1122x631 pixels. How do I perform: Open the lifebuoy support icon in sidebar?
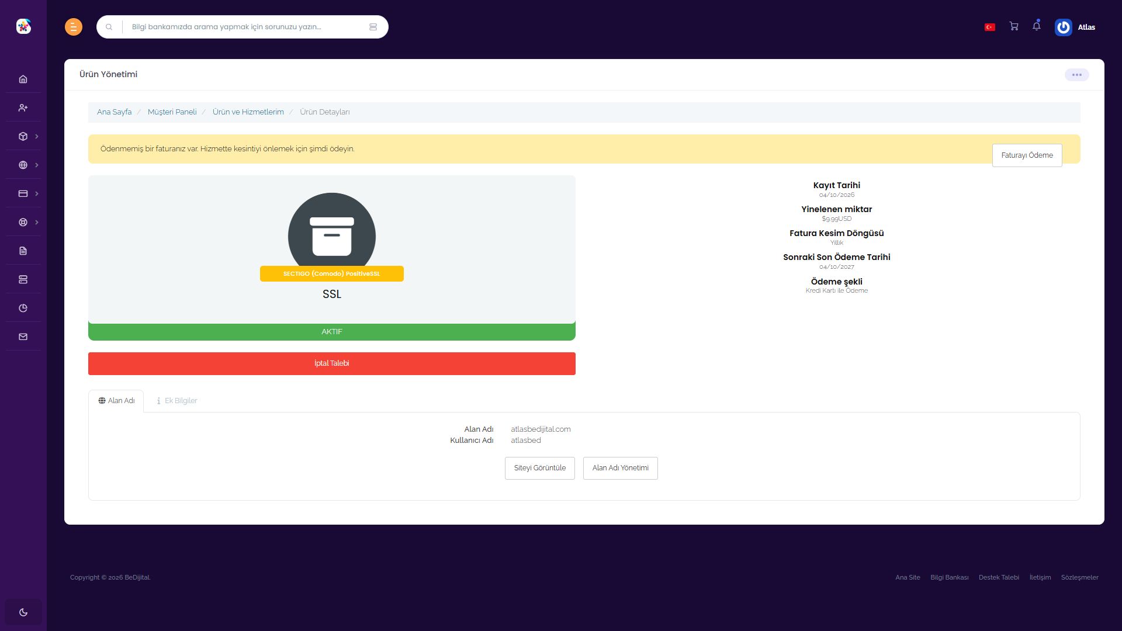(x=23, y=222)
